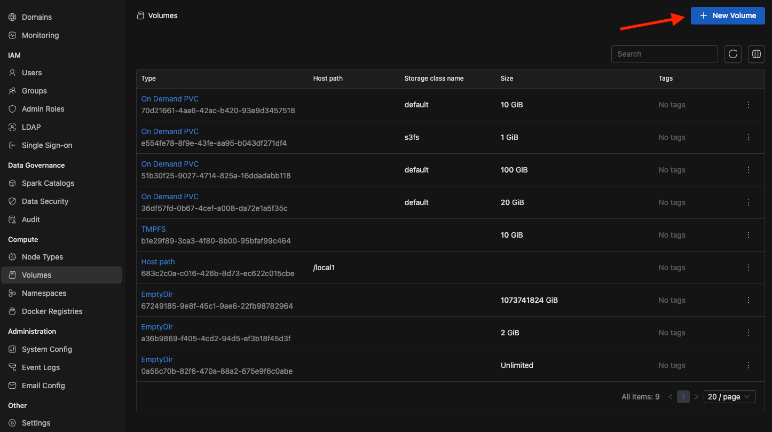Click the Spark Catalogs cube icon
The height and width of the screenshot is (432, 772).
[x=12, y=183]
